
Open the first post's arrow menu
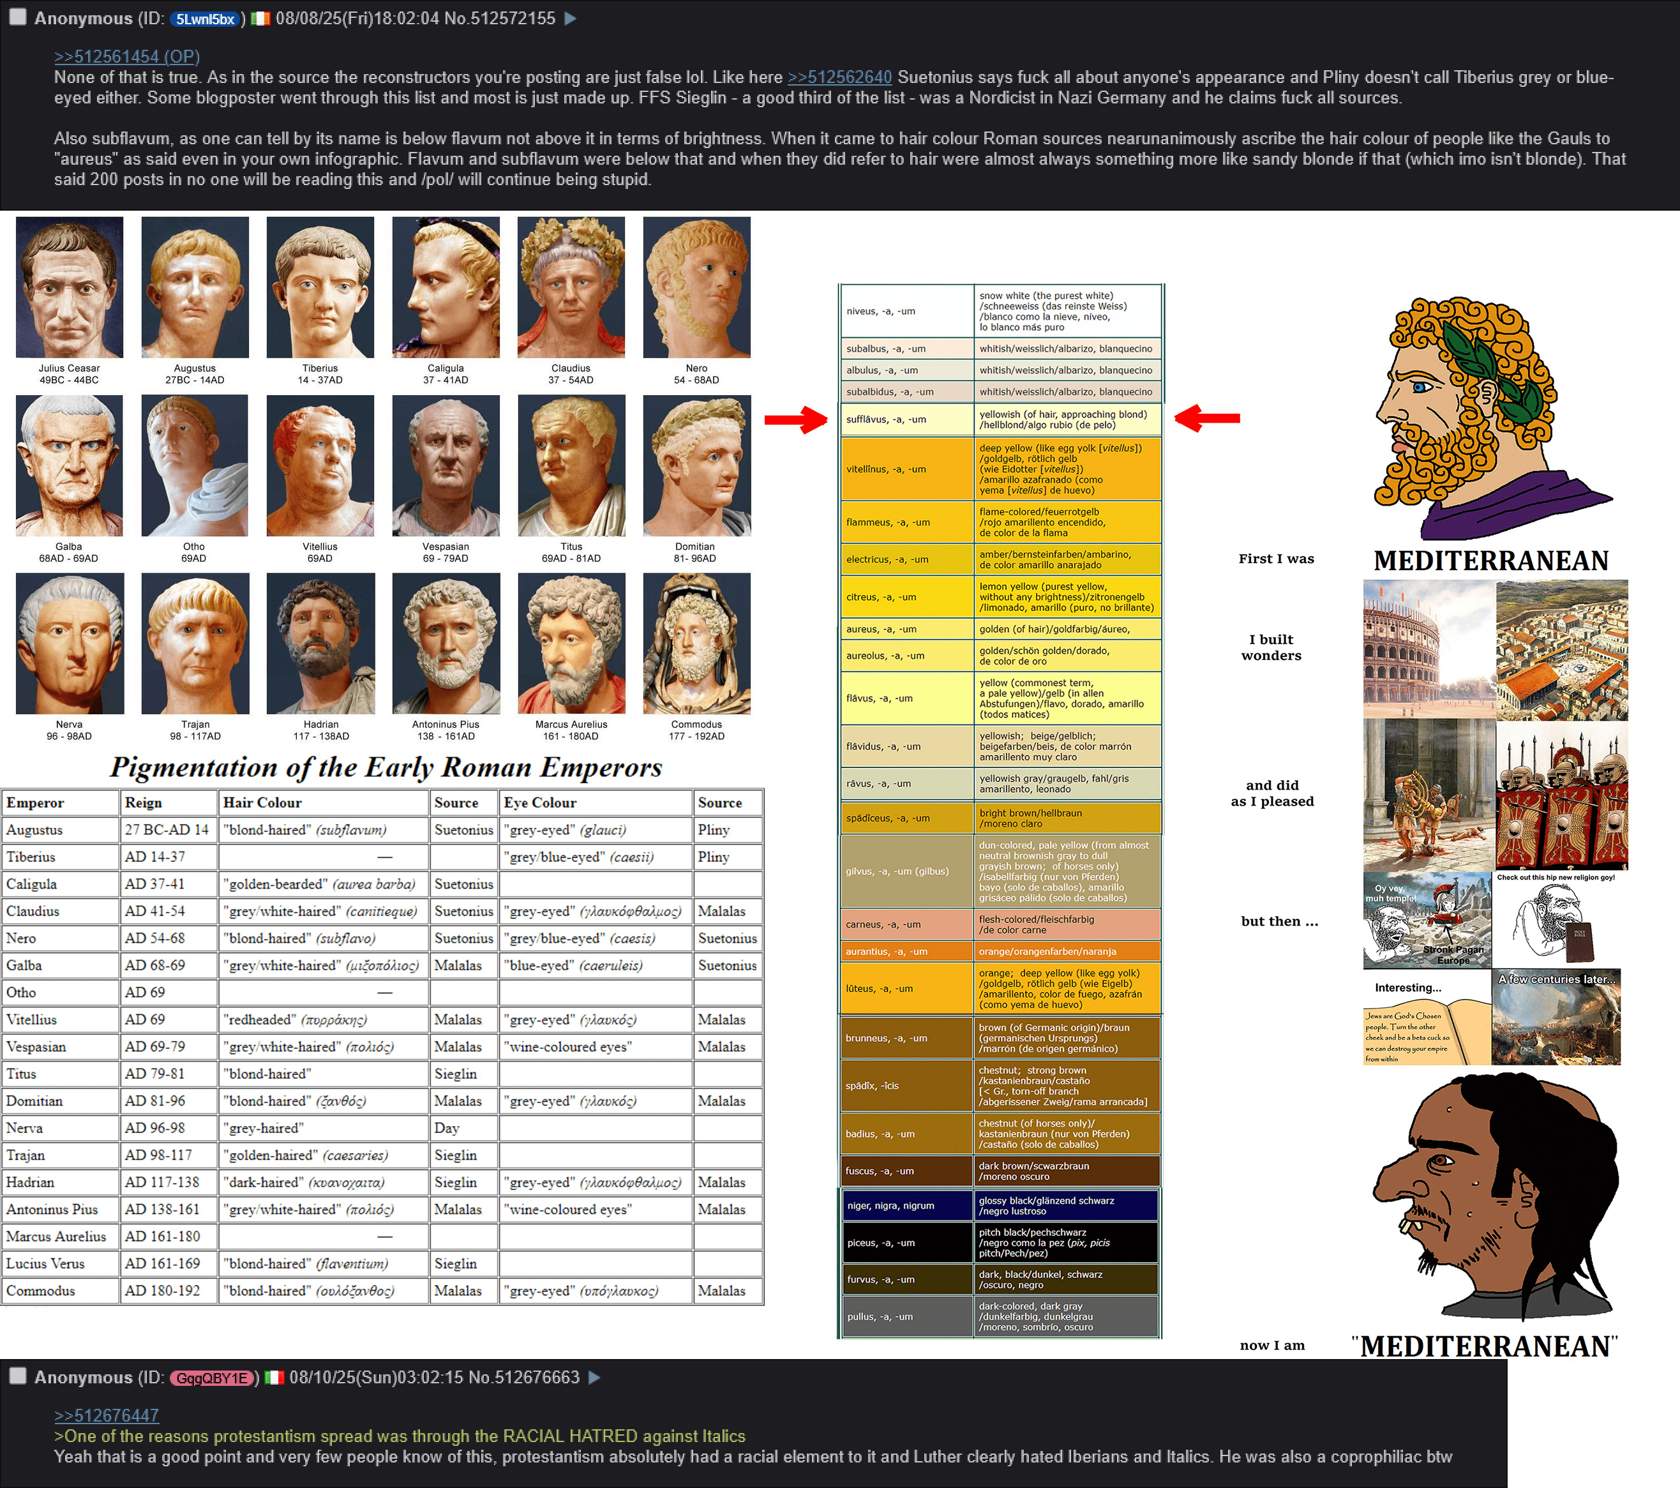571,18
